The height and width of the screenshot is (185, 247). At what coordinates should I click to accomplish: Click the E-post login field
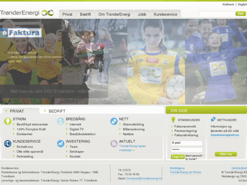[187, 143]
